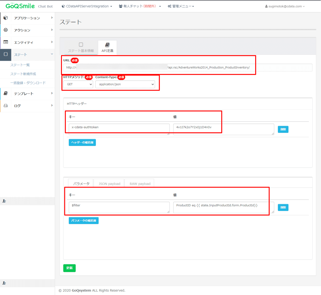Delete the x-cdata-authtoken header row

click(x=283, y=129)
